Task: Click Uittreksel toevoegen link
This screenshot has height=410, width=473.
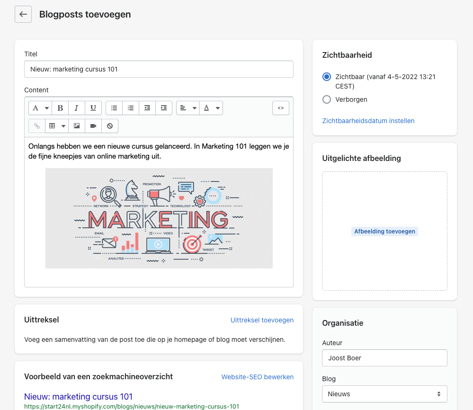Action: (262, 320)
